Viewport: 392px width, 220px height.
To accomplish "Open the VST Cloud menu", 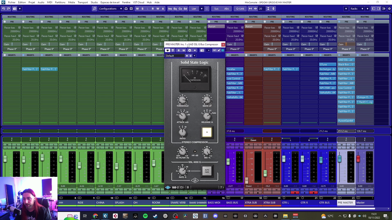I will [x=138, y=2].
